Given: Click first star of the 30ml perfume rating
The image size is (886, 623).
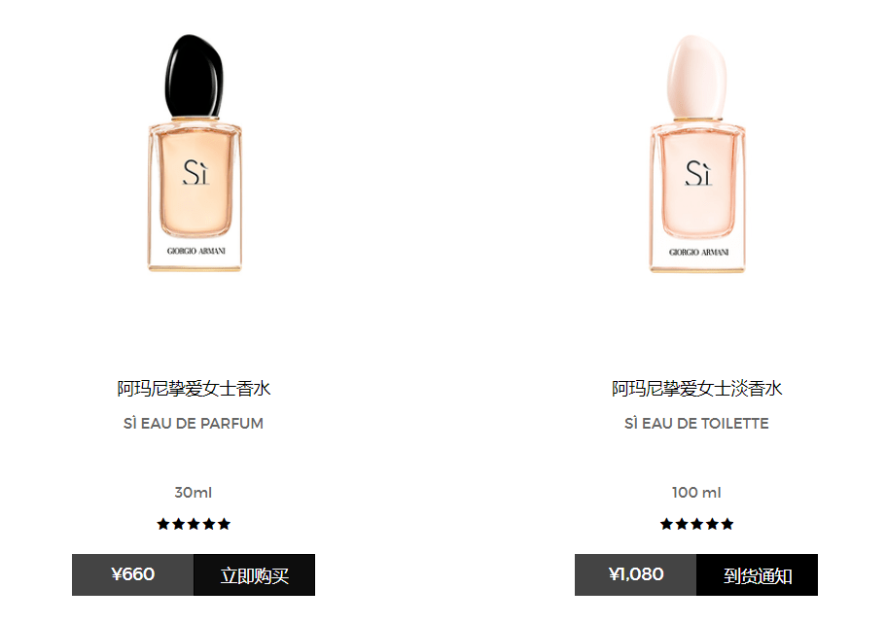Looking at the screenshot, I should pyautogui.click(x=163, y=524).
